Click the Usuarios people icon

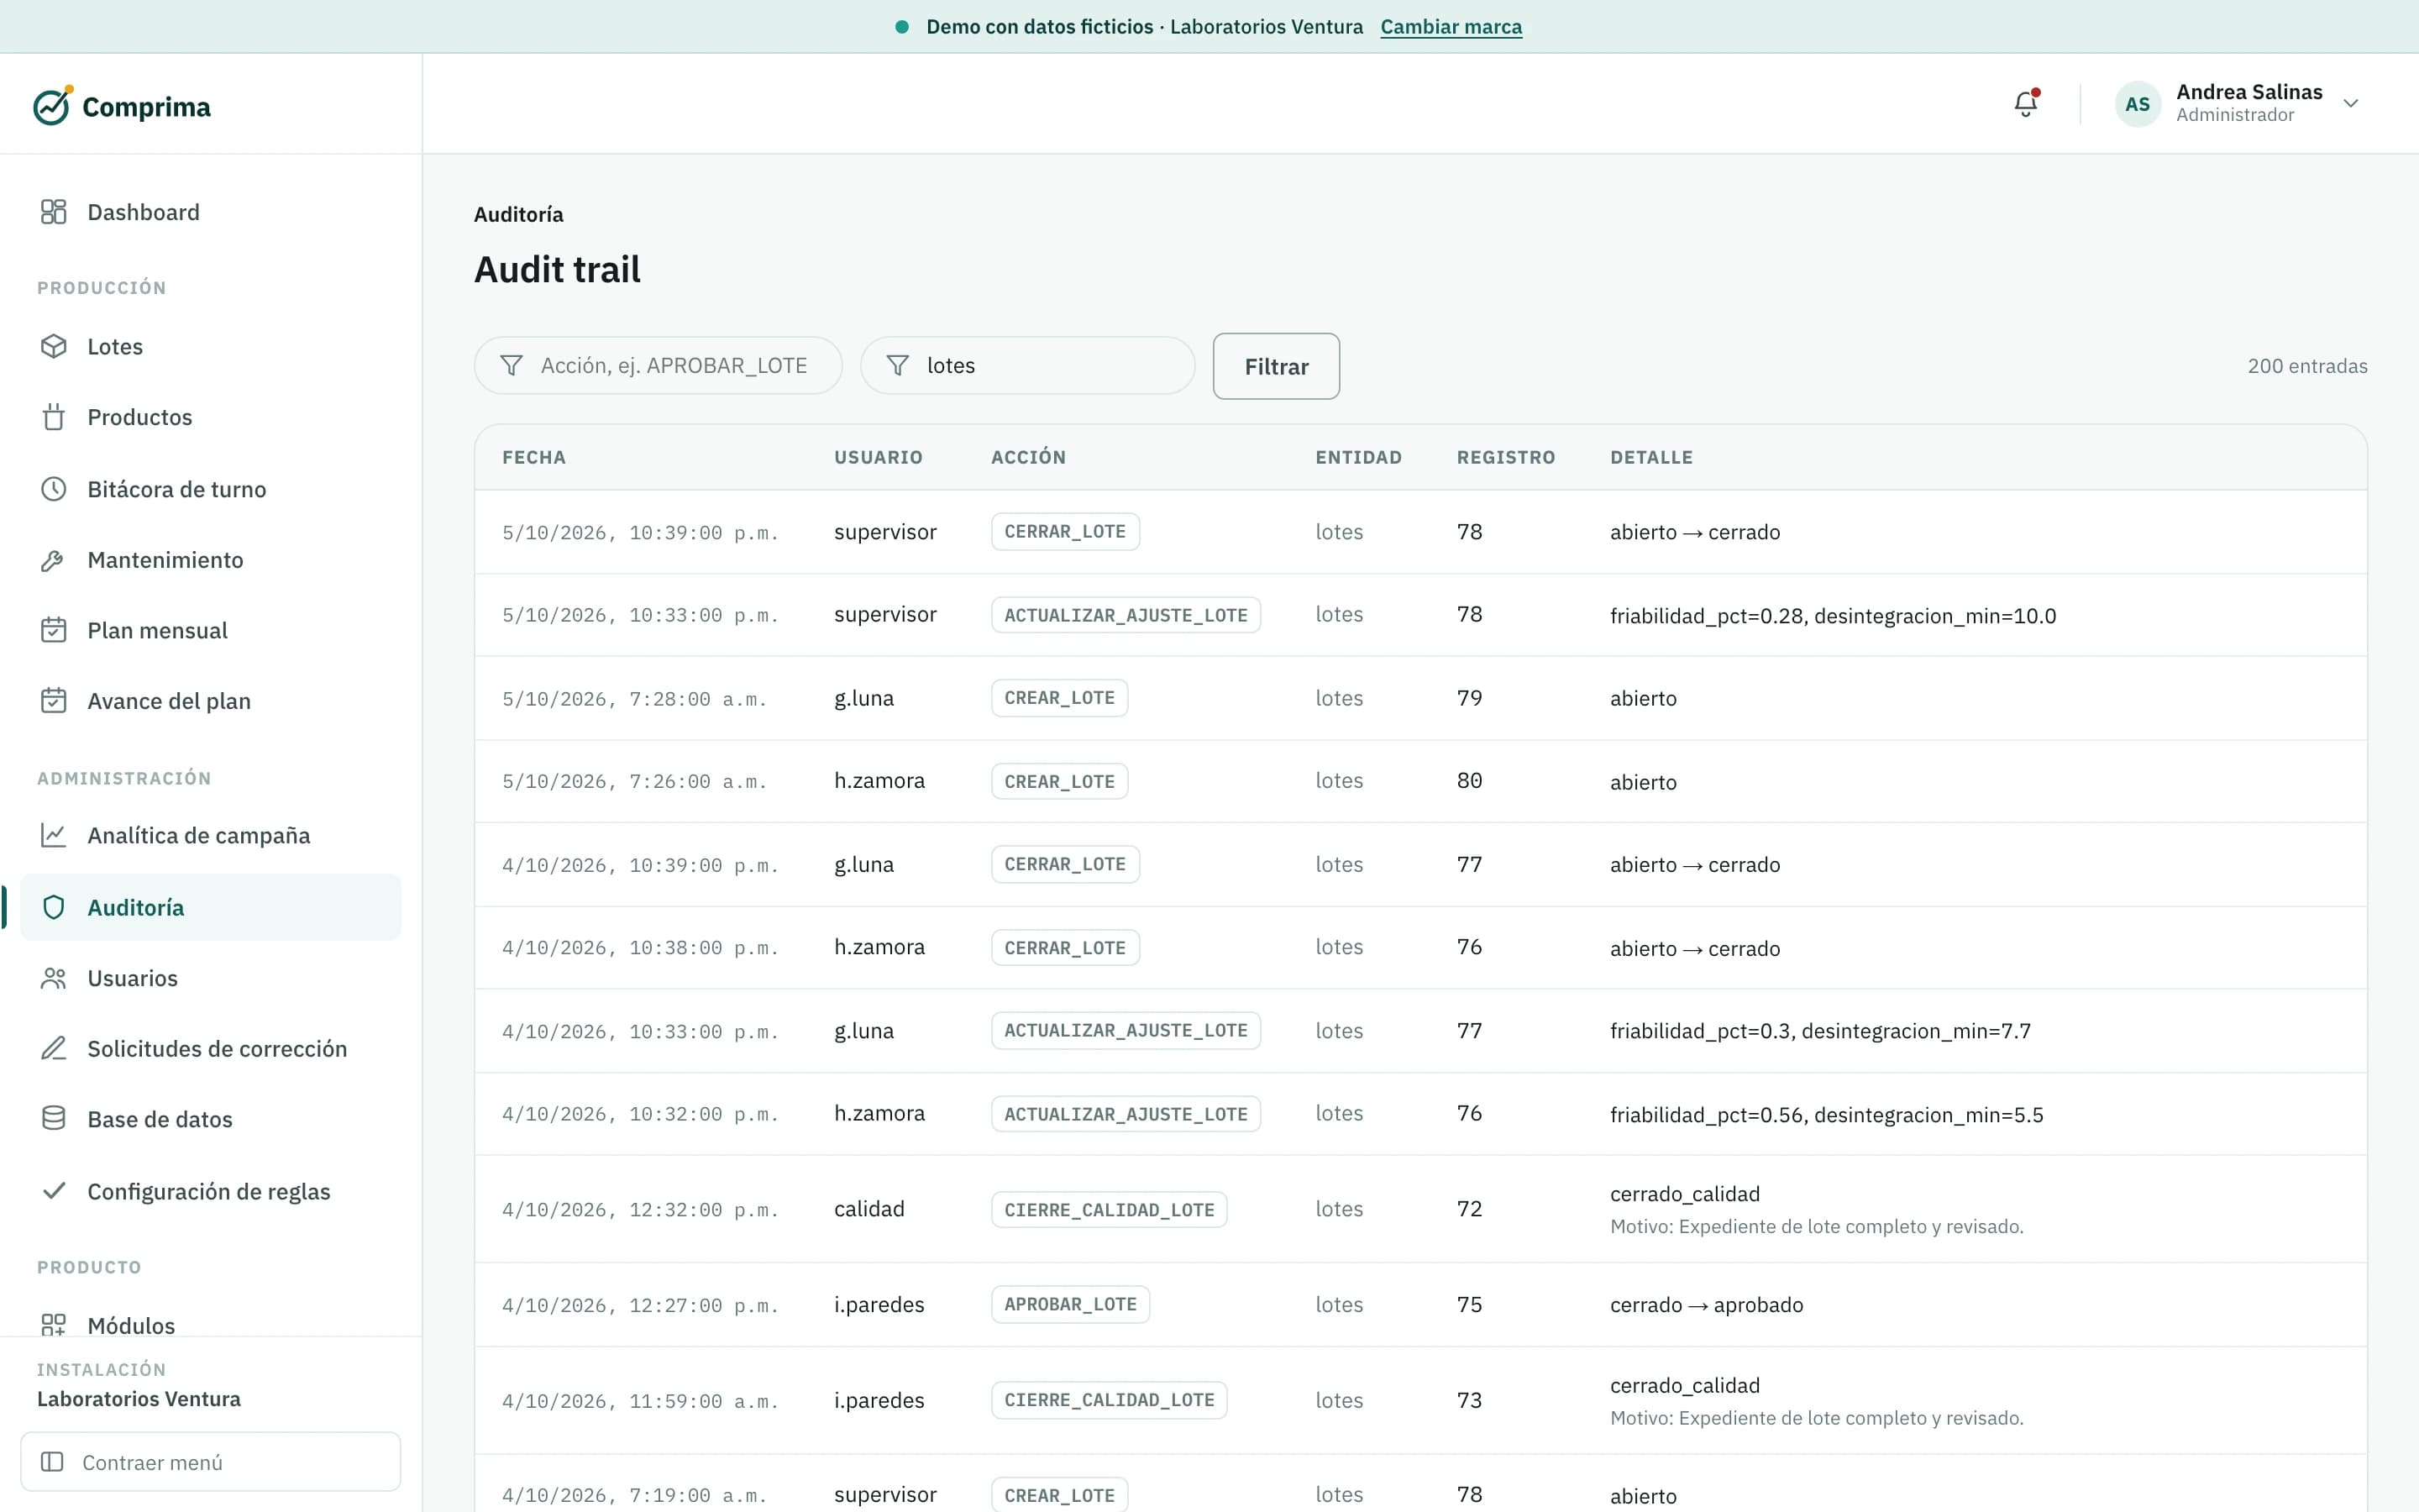(x=53, y=978)
